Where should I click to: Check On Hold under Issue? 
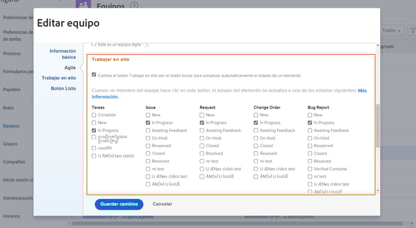(x=148, y=138)
